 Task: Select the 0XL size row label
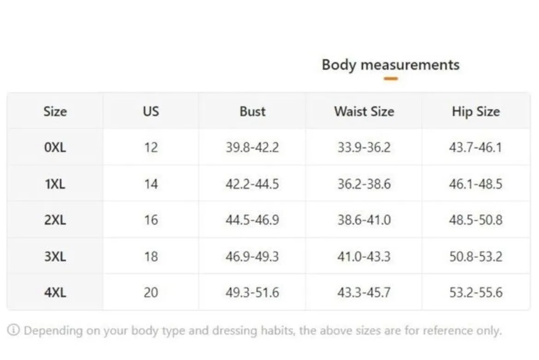(x=55, y=147)
